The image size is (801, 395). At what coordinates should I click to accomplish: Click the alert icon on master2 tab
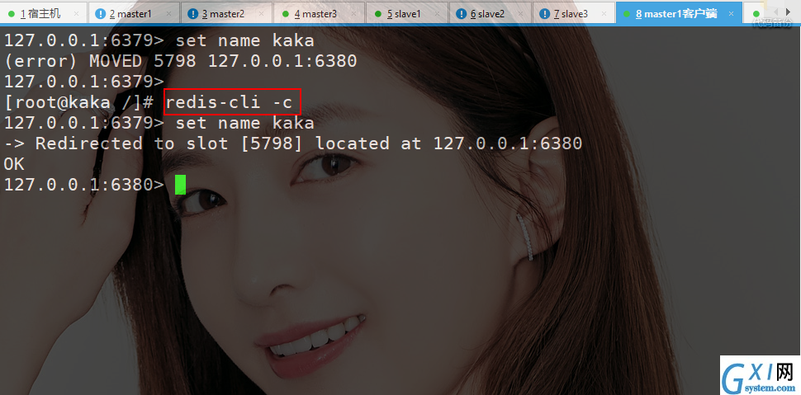pos(192,14)
